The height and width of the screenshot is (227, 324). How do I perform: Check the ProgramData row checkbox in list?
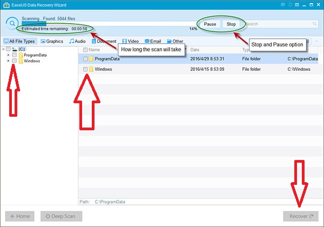85,59
